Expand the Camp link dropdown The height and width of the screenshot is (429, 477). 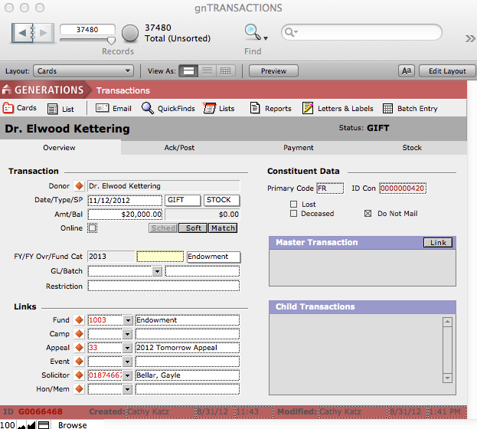coord(126,334)
